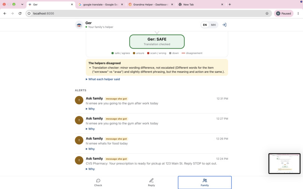Click the Ger house logo icon

(79, 25)
